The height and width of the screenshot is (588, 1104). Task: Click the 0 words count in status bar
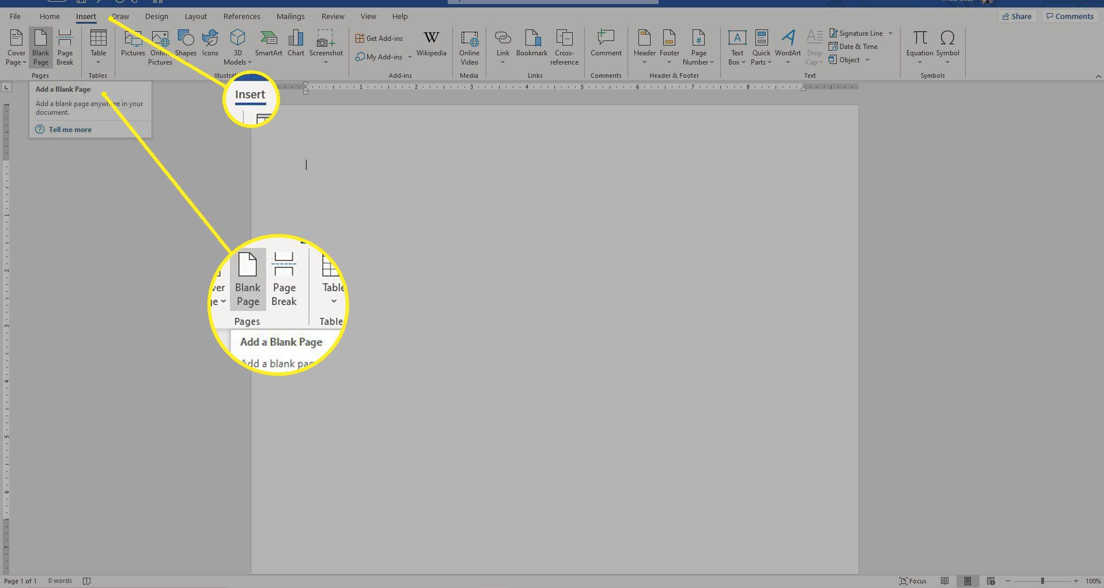point(60,581)
